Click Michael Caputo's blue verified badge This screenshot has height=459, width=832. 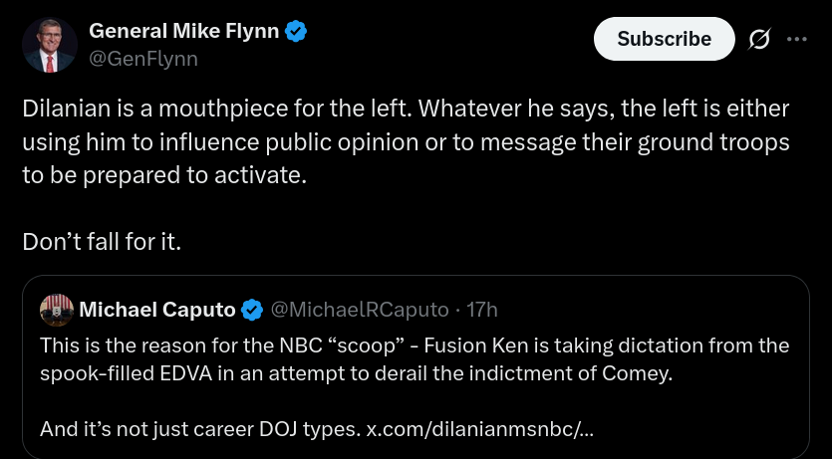tap(252, 310)
